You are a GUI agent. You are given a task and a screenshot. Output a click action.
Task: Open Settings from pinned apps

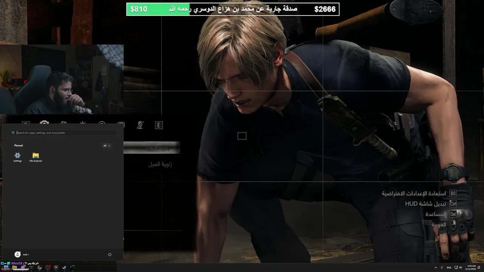pyautogui.click(x=17, y=157)
